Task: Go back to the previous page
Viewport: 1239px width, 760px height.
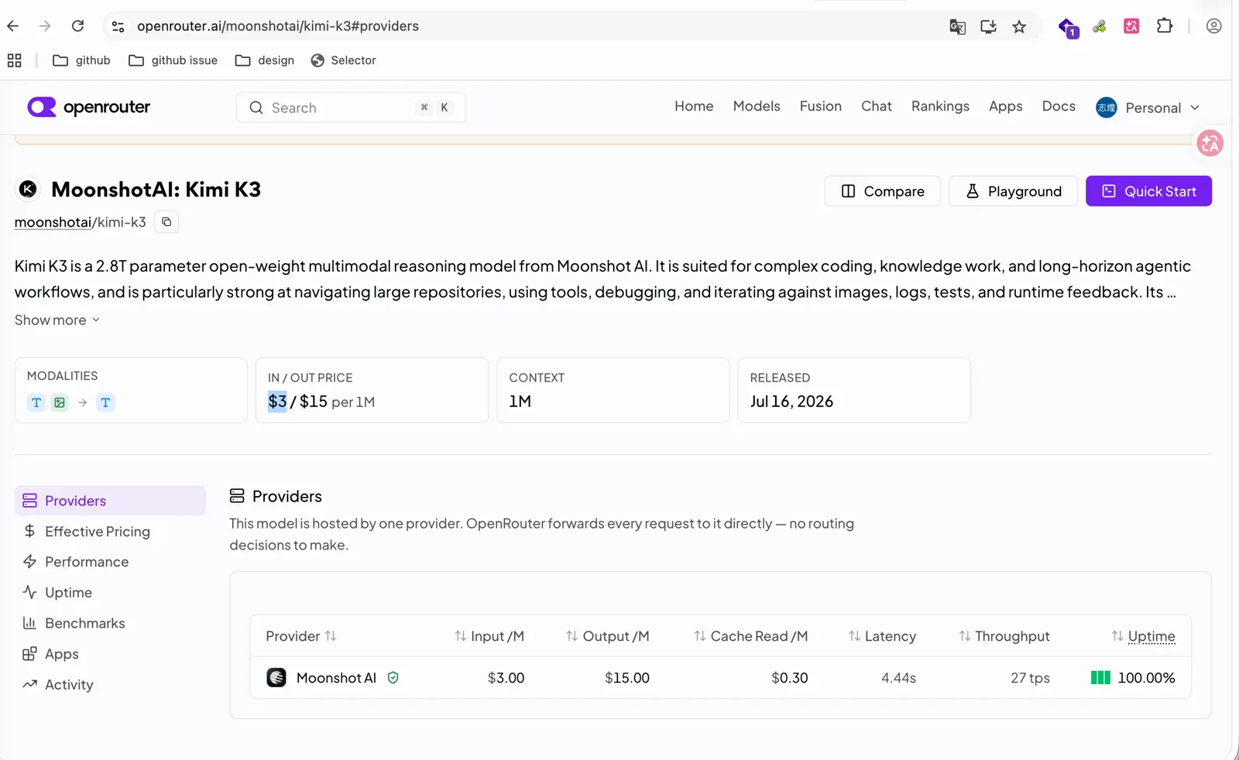Action: pyautogui.click(x=13, y=26)
